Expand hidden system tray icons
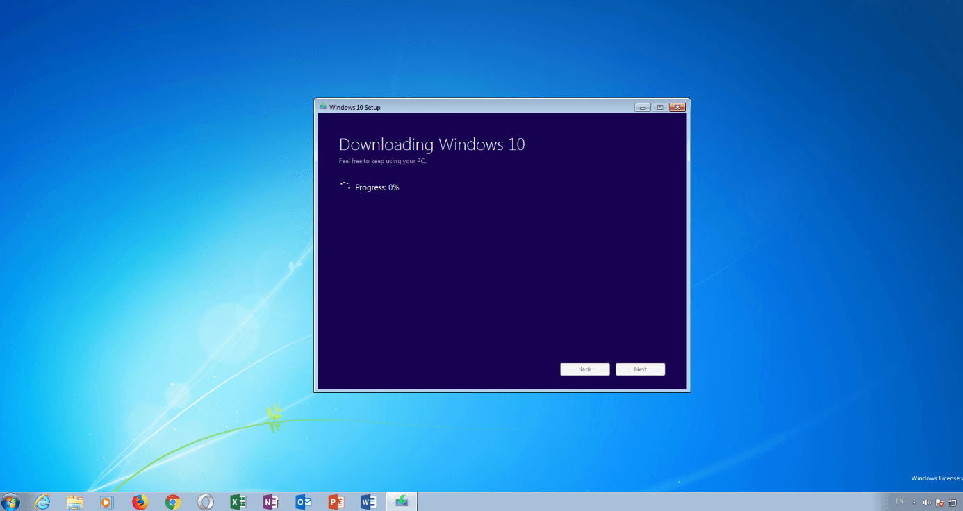This screenshot has width=963, height=511. 914,501
